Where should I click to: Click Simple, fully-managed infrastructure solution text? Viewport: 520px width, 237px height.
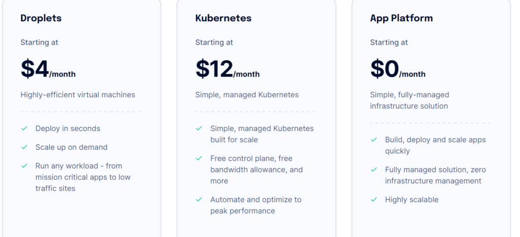409,100
